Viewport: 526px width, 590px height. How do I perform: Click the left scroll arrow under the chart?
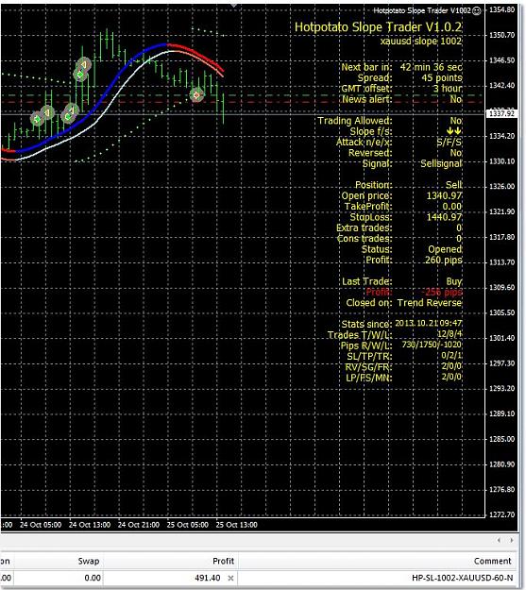tap(499, 540)
